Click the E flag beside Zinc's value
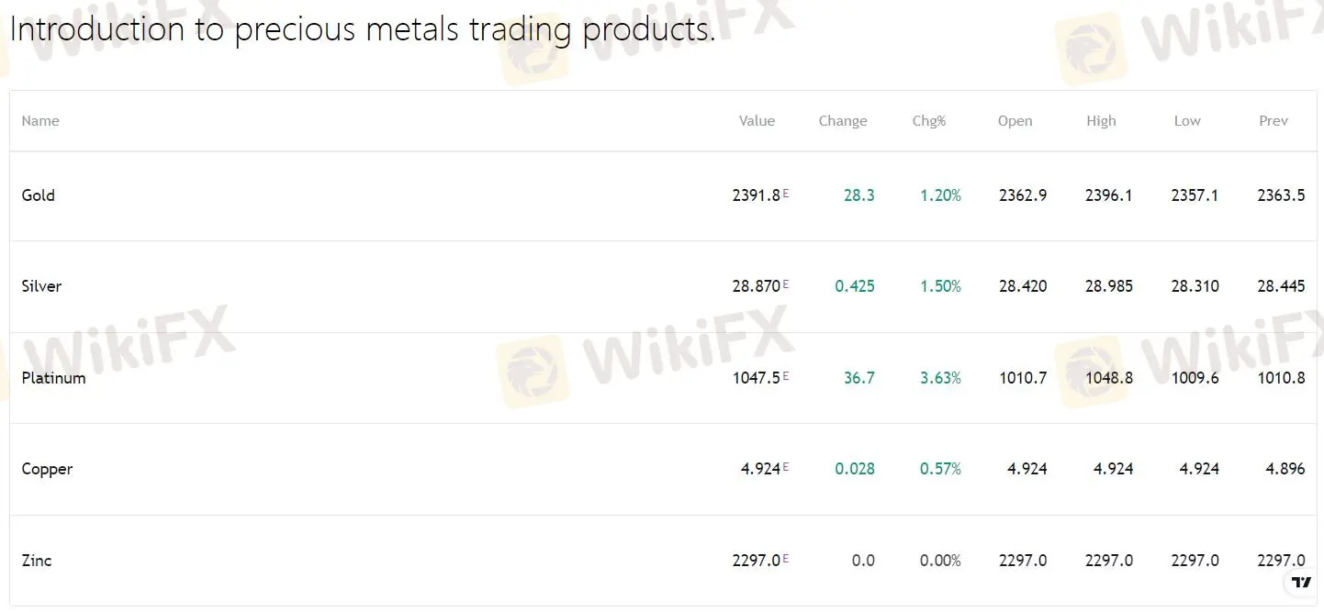 (x=786, y=555)
